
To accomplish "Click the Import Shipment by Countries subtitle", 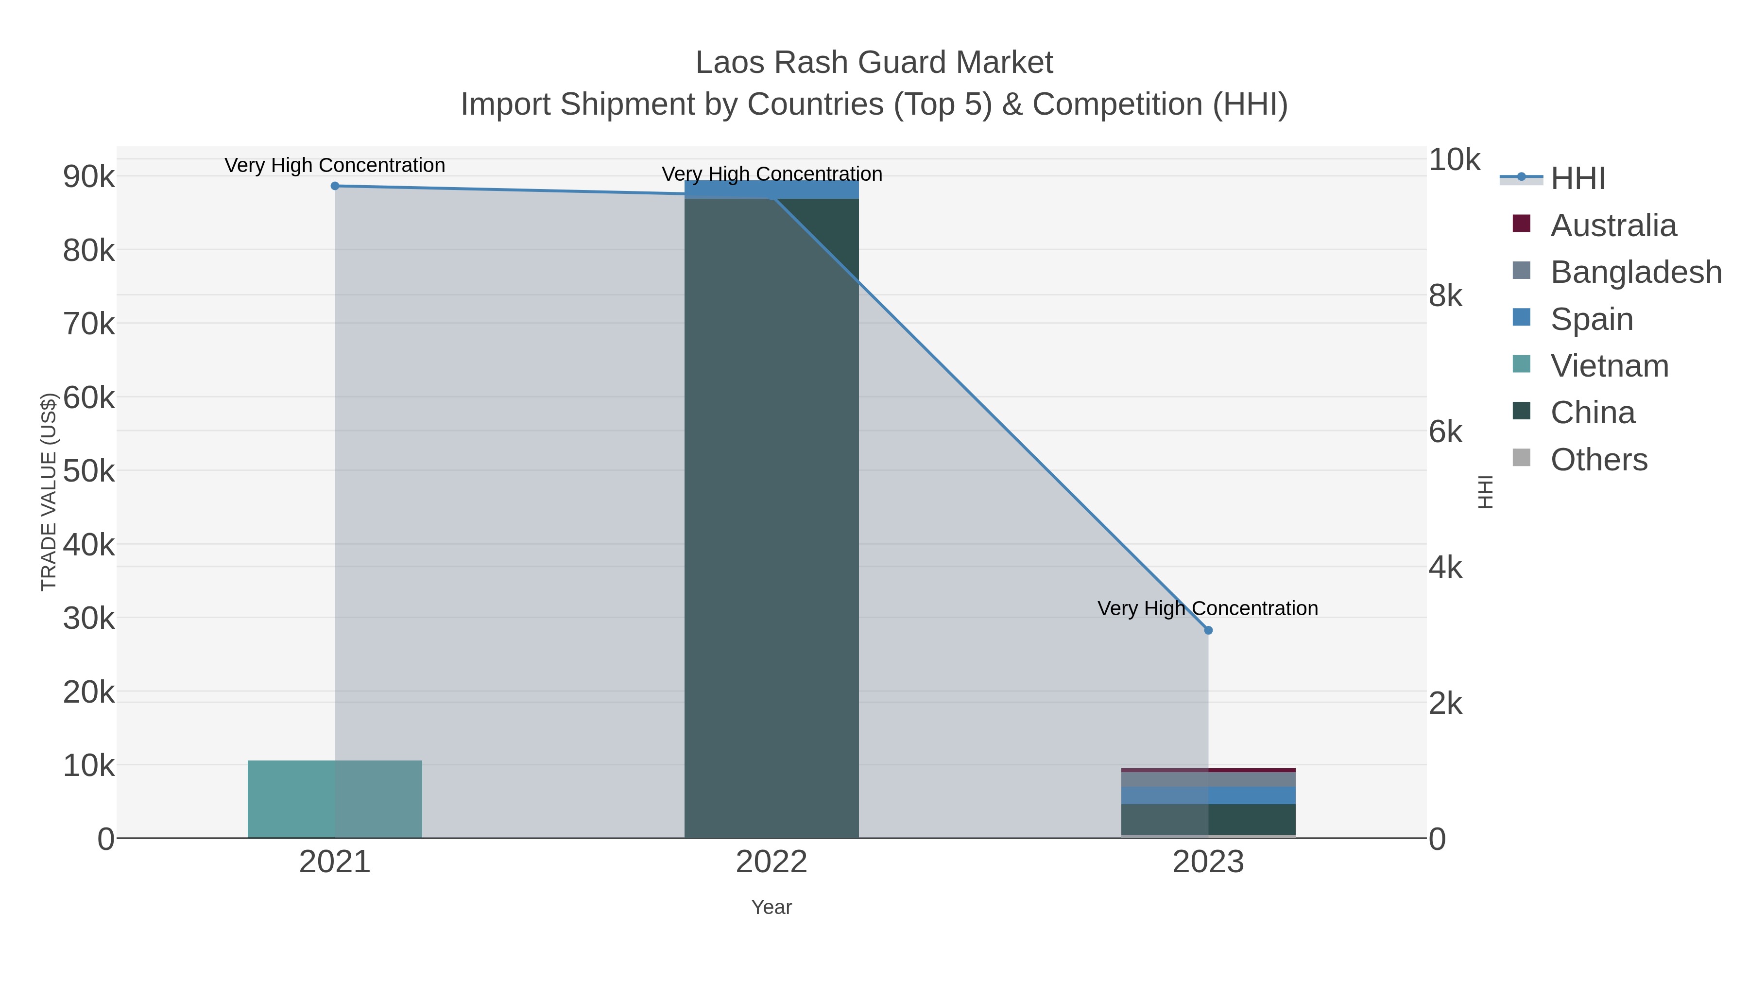I will tap(874, 104).
